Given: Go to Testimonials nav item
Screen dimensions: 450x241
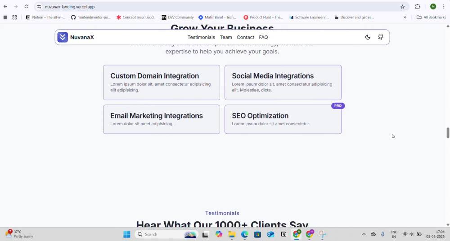Looking at the screenshot, I should tap(201, 37).
